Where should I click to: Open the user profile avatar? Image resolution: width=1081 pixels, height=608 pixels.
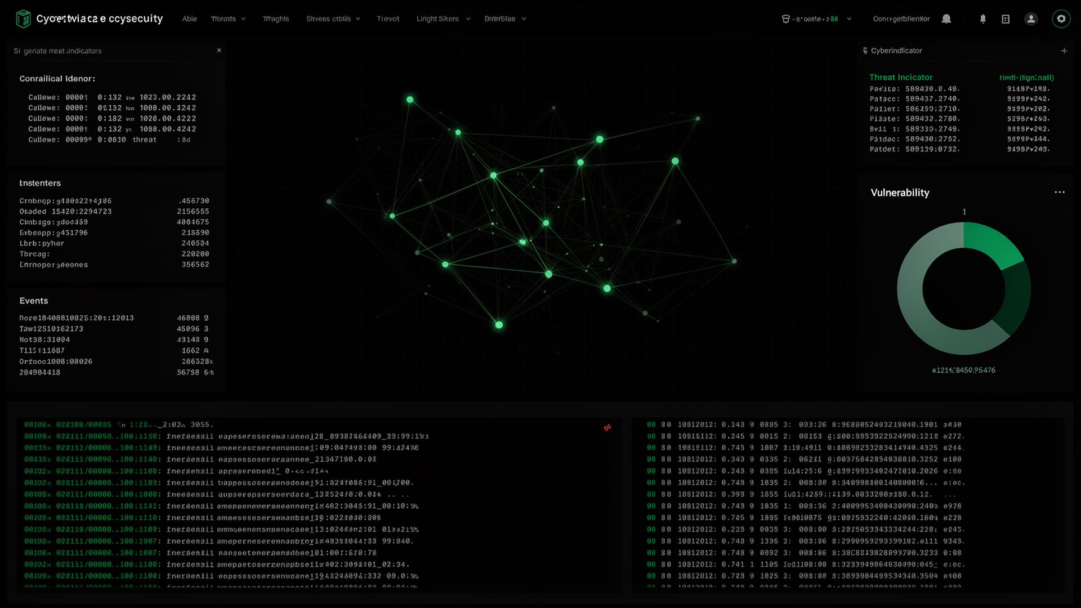(x=1031, y=19)
